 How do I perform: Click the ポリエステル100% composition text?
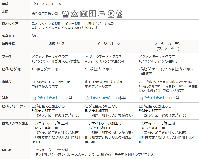point(46,4)
